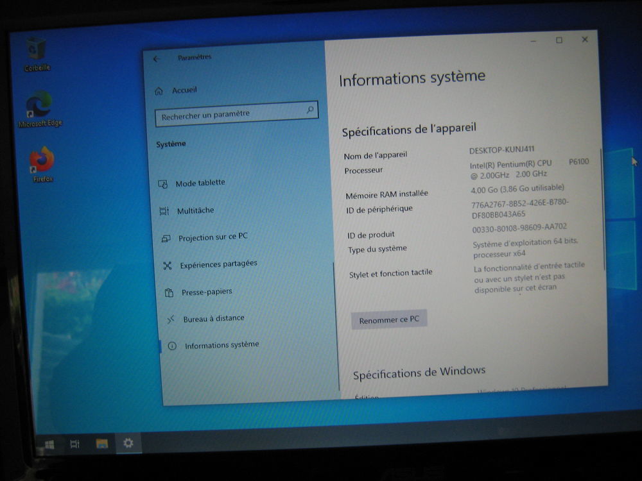Click Stylet et fonction tactile label
Image resolution: width=642 pixels, height=481 pixels.
[x=390, y=273]
